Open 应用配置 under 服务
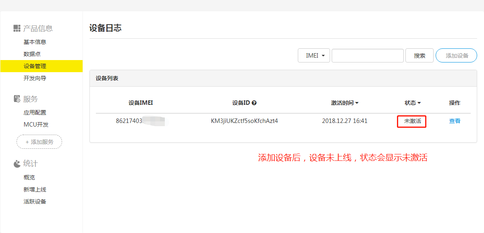484x233 pixels. (x=35, y=112)
